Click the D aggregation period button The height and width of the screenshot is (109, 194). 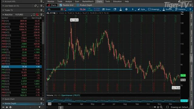pos(133,9)
